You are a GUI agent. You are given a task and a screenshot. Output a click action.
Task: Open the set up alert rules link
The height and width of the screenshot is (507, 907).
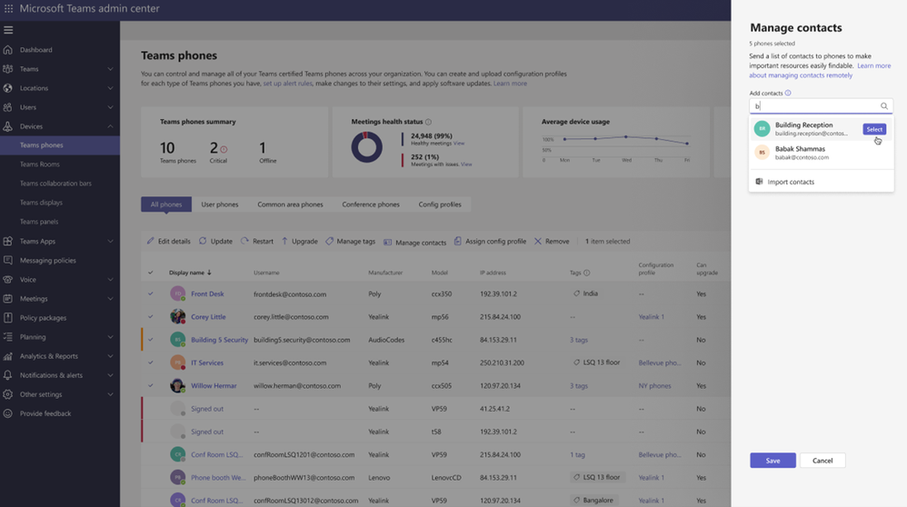pyautogui.click(x=287, y=84)
